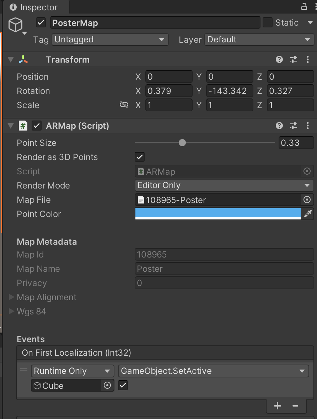Click the ARMap script hash icon
Screen dimensions: 317x419
point(23,126)
